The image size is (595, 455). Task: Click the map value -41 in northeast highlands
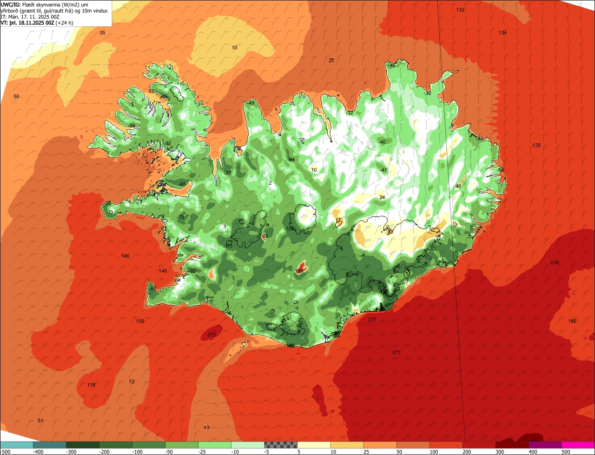coord(383,170)
